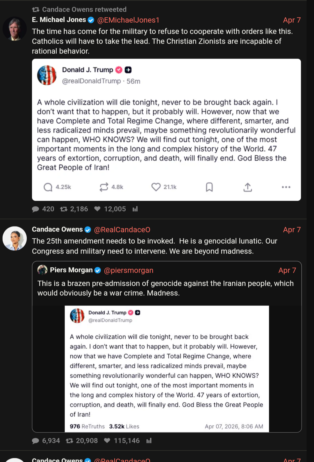Click reply icon showing 6,934 comments

pos(35,441)
